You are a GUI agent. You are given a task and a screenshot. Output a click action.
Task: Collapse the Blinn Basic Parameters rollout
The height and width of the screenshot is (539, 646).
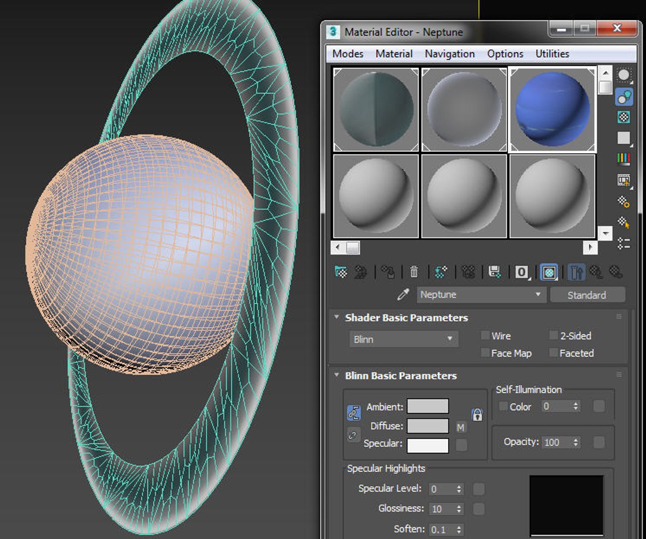[336, 375]
